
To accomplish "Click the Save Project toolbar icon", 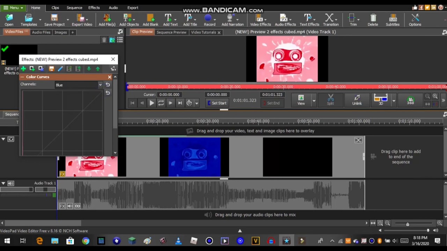I will tap(54, 20).
